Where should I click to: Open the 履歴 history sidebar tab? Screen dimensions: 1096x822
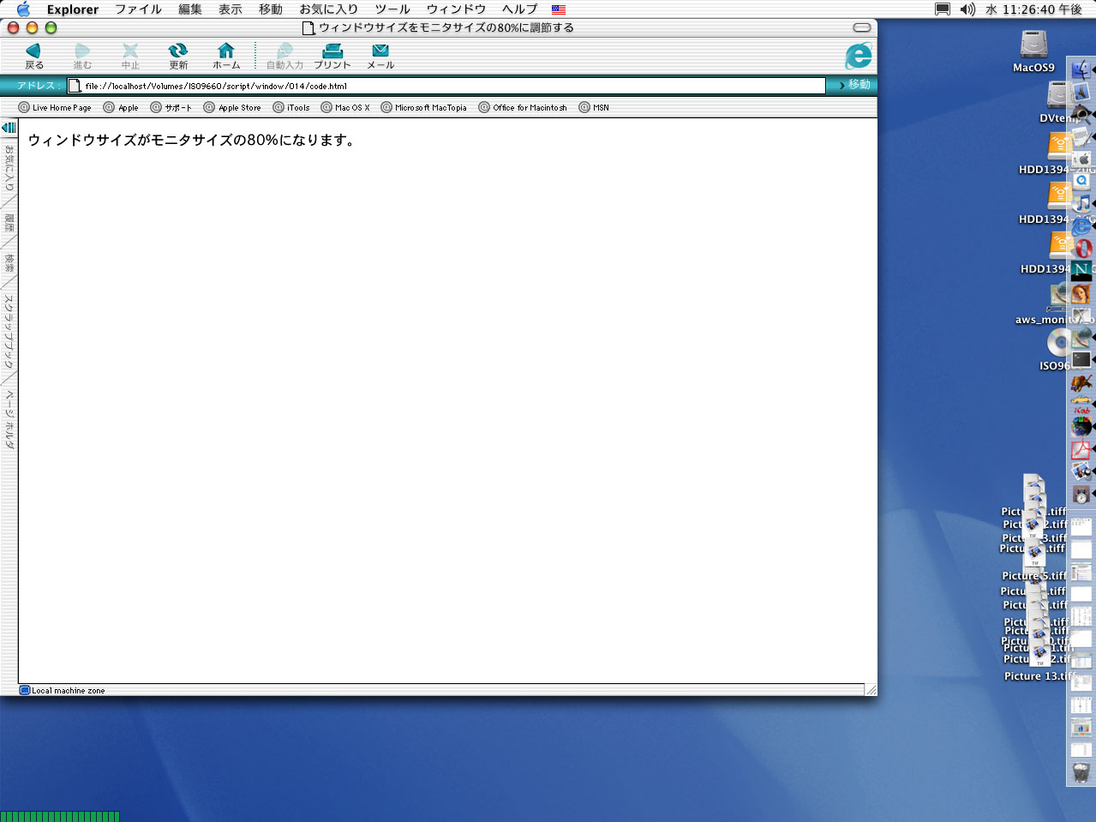pyautogui.click(x=9, y=223)
